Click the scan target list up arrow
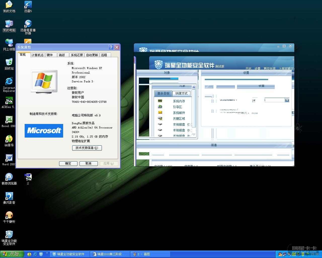The image size is (322, 258). (x=194, y=87)
